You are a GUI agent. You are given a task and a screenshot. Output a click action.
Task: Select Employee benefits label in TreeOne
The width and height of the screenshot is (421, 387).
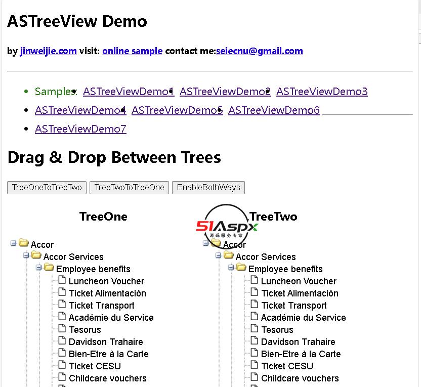coord(93,269)
